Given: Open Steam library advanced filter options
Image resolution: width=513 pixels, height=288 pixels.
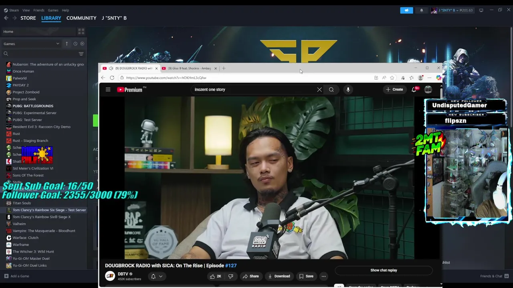Looking at the screenshot, I should (x=81, y=54).
